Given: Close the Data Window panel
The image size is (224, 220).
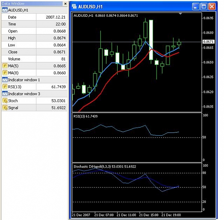Looking at the screenshot, I should (x=65, y=4).
